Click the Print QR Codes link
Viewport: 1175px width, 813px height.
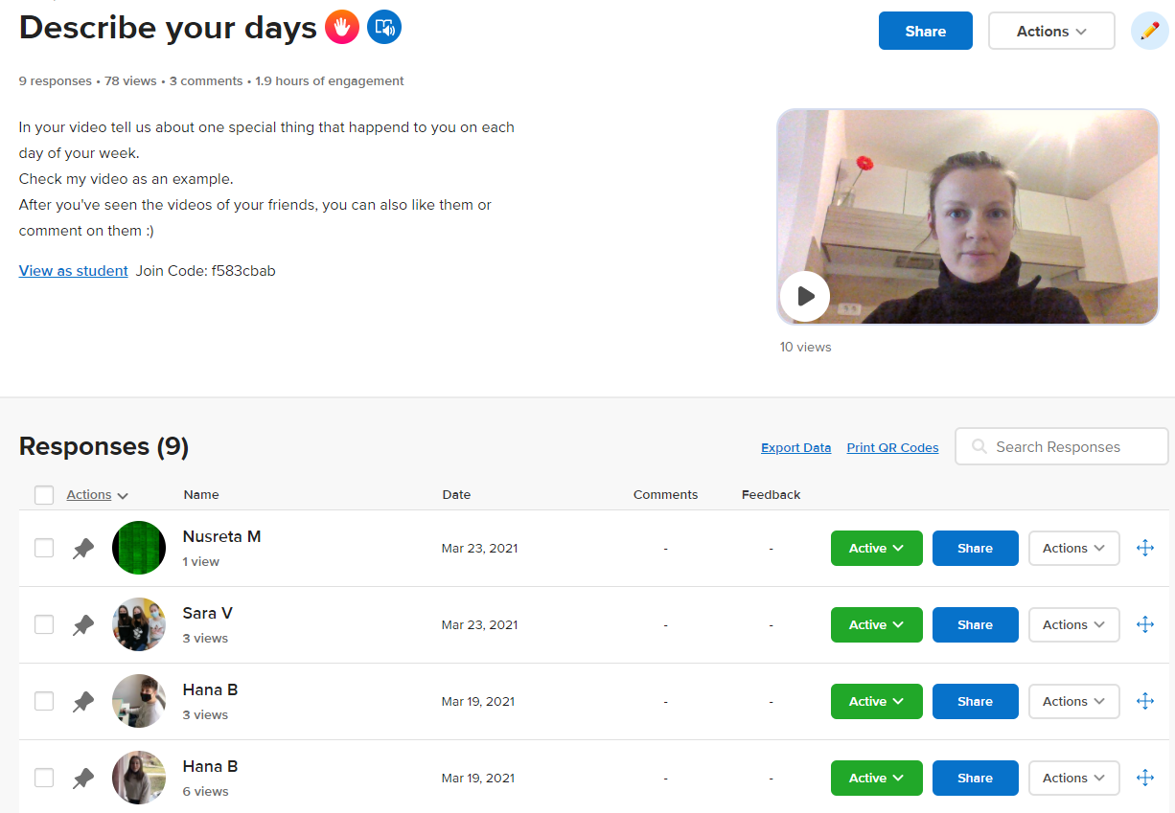click(892, 447)
